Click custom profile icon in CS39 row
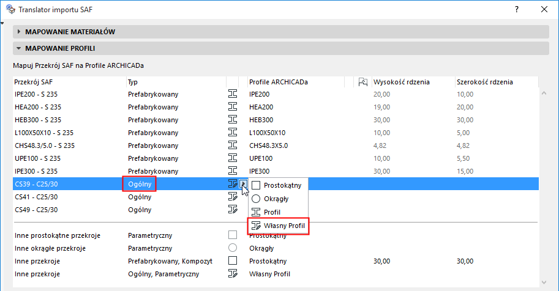The image size is (559, 291). (233, 184)
